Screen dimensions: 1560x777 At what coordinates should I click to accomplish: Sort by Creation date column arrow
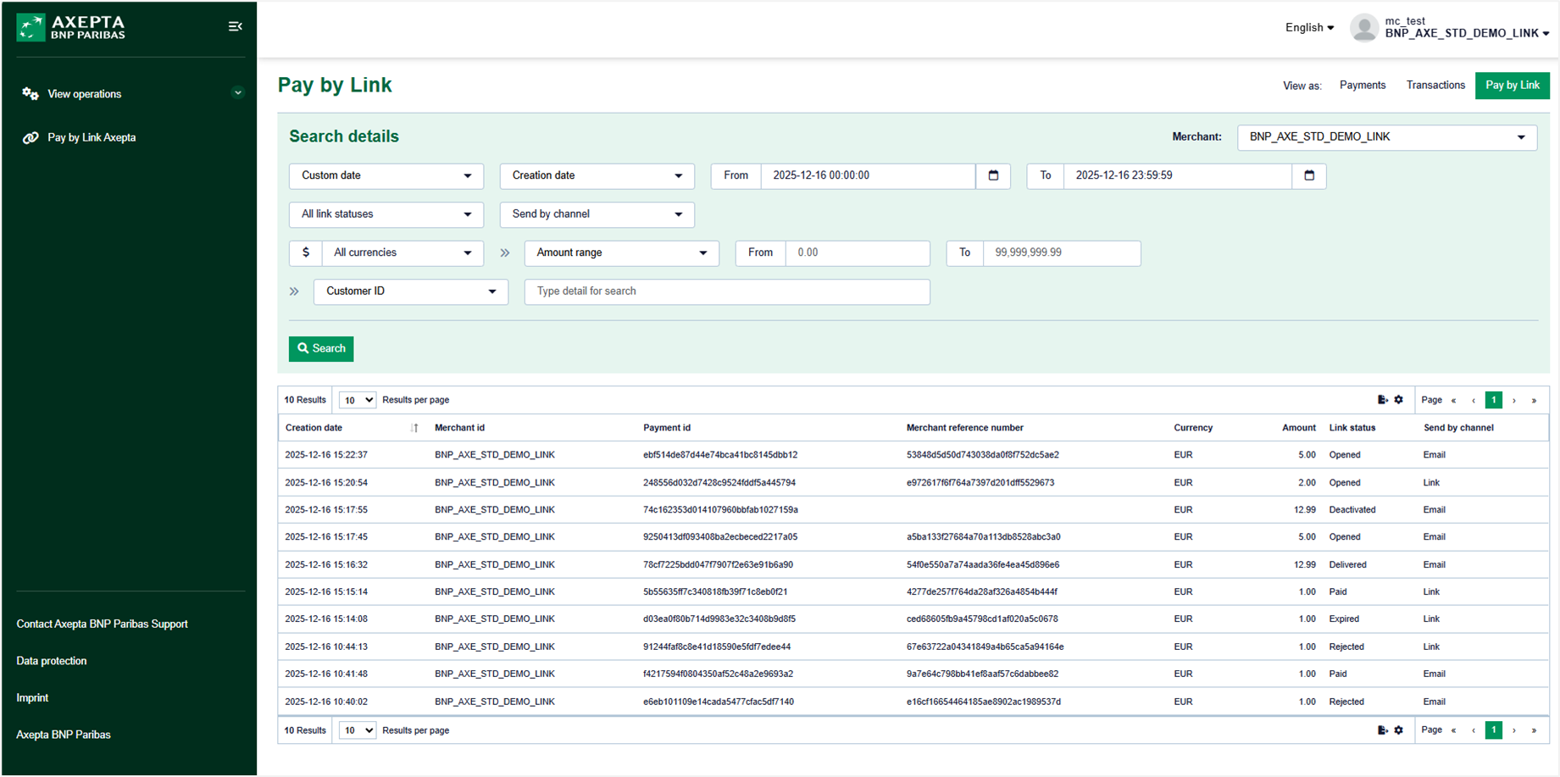click(414, 428)
